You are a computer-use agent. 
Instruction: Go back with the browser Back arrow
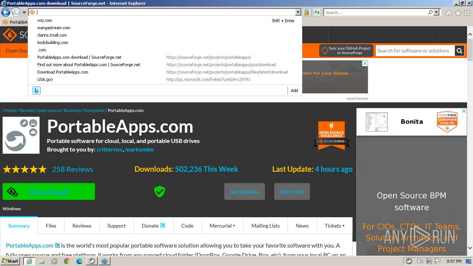pos(6,13)
